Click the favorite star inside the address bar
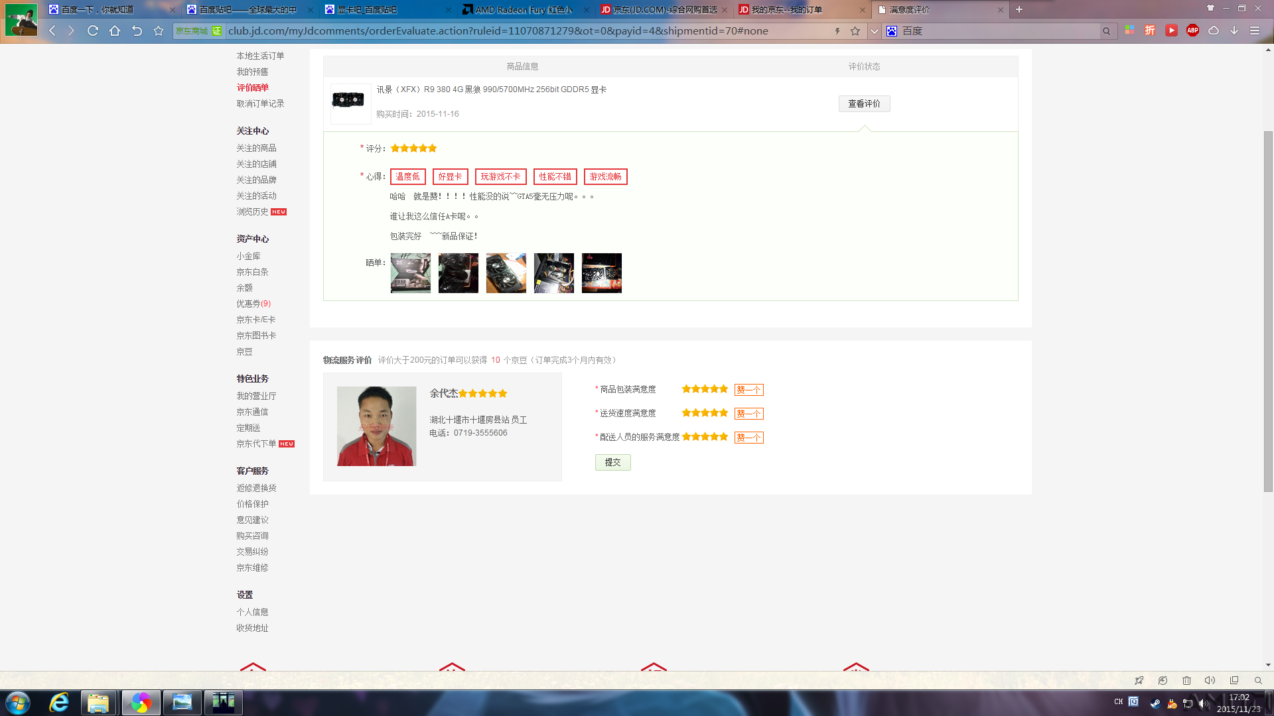The image size is (1274, 716). 855,31
